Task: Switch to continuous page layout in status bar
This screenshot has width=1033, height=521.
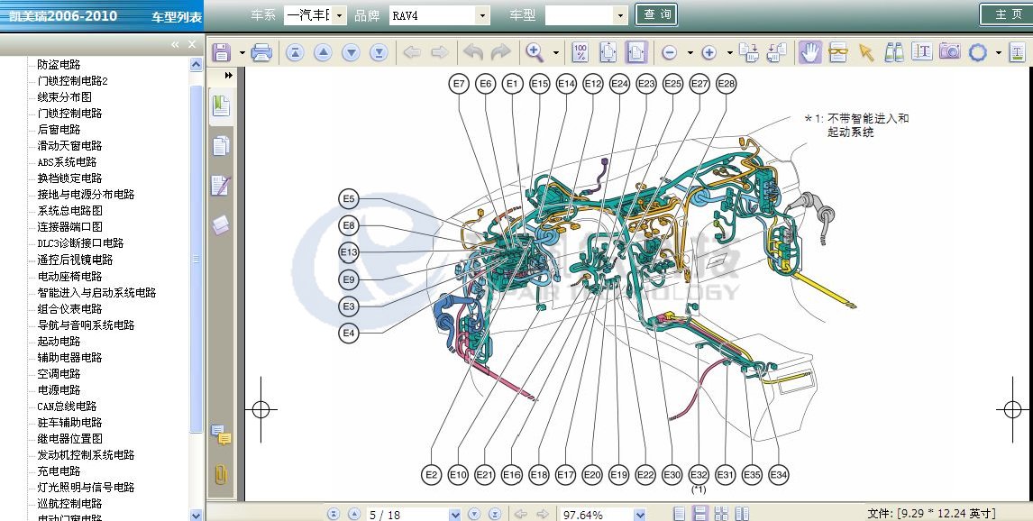Action: 700,514
